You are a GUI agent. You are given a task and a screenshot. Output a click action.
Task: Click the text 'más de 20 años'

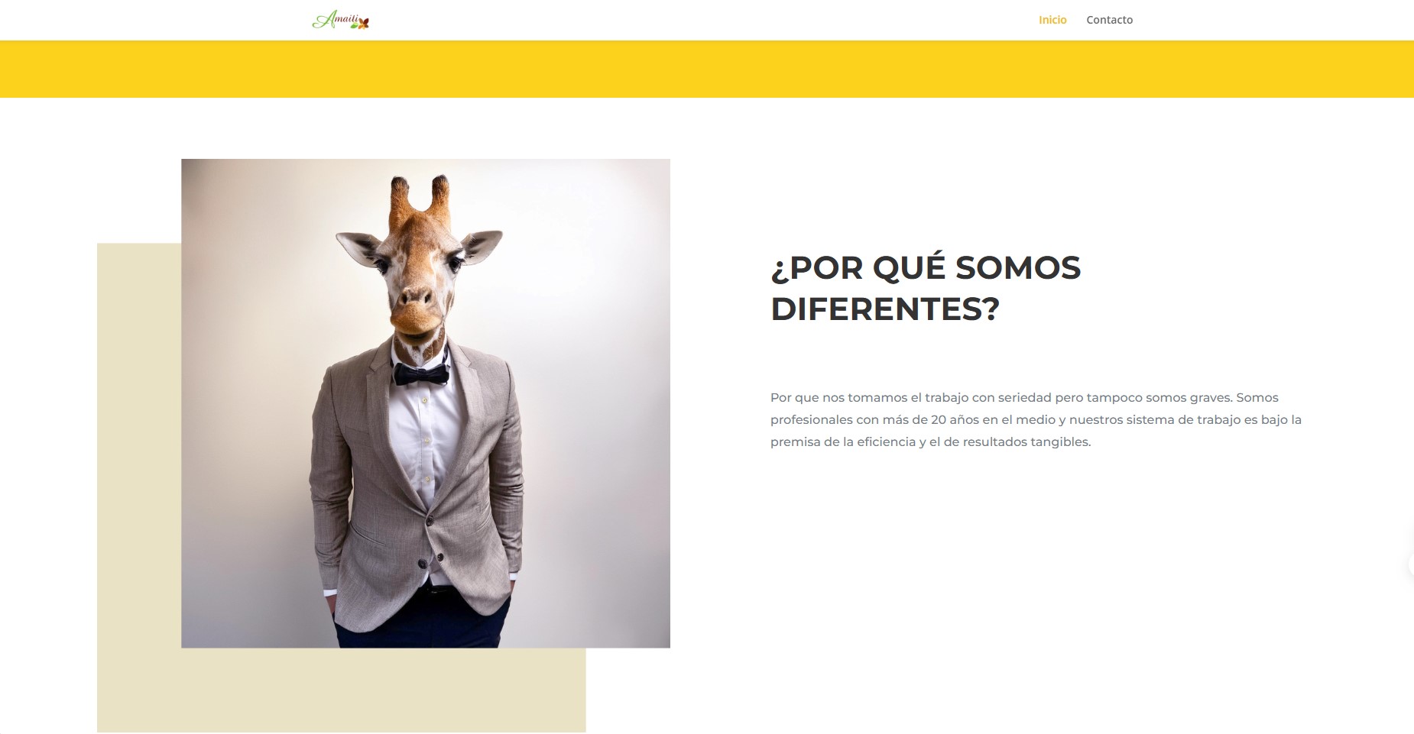[930, 419]
